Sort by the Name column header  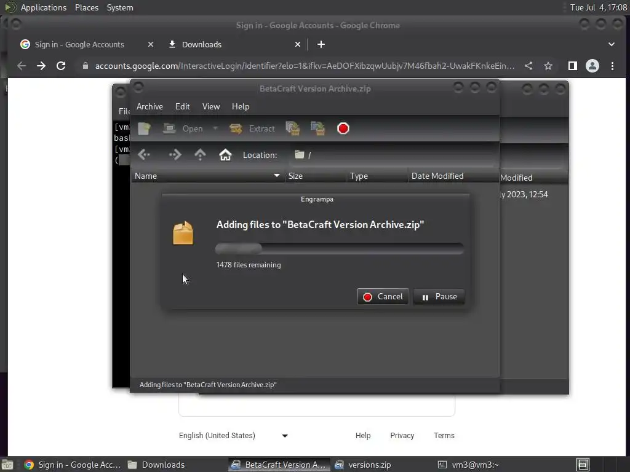[x=208, y=176]
